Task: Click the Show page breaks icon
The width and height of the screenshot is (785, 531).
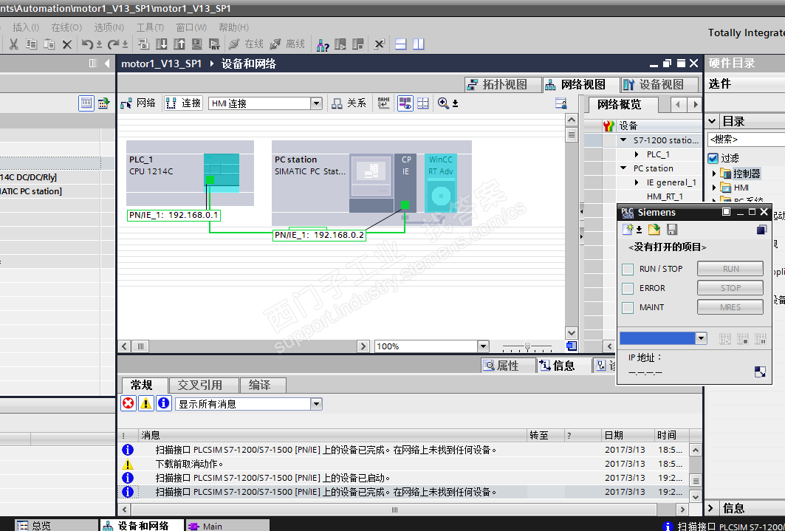Action: point(423,103)
